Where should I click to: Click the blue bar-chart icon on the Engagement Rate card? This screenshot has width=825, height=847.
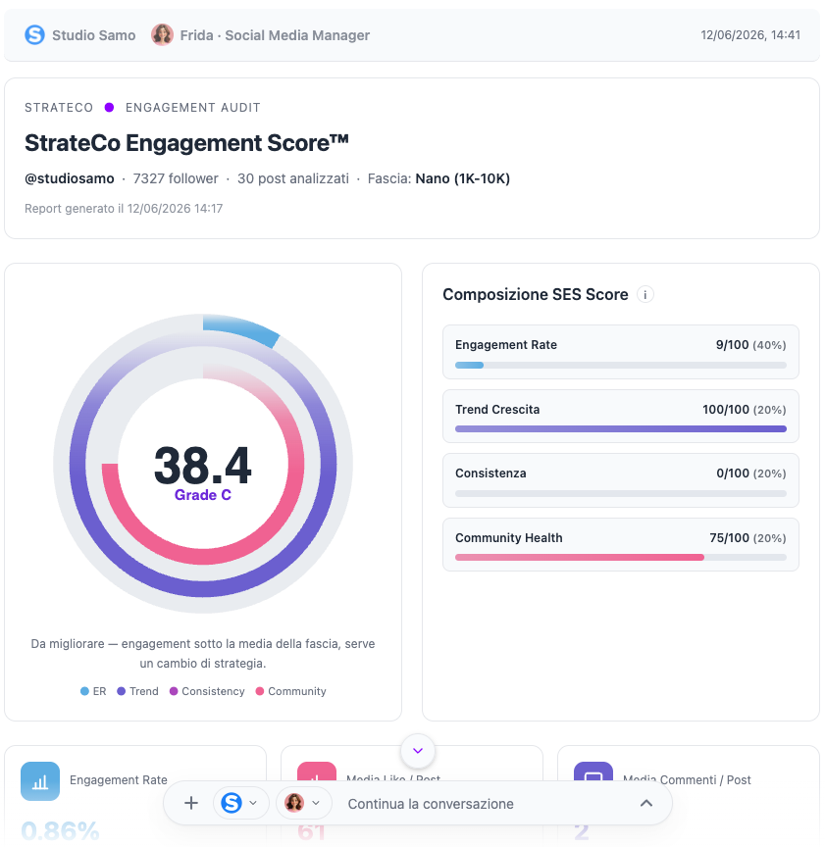point(40,781)
